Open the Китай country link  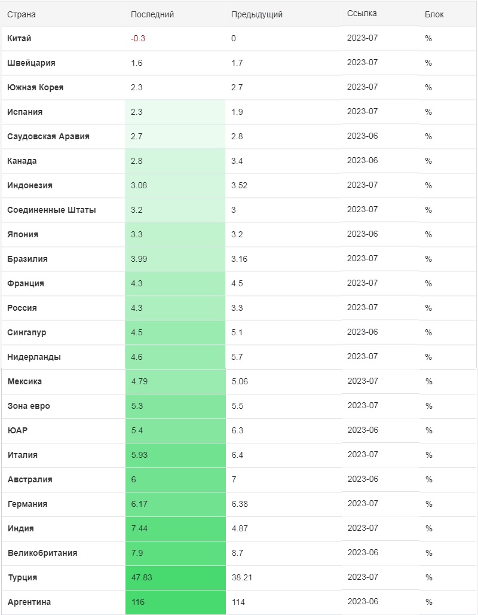pyautogui.click(x=19, y=38)
